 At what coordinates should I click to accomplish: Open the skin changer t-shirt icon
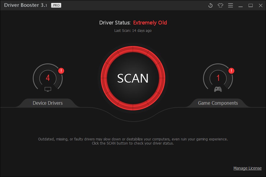click(x=220, y=5)
